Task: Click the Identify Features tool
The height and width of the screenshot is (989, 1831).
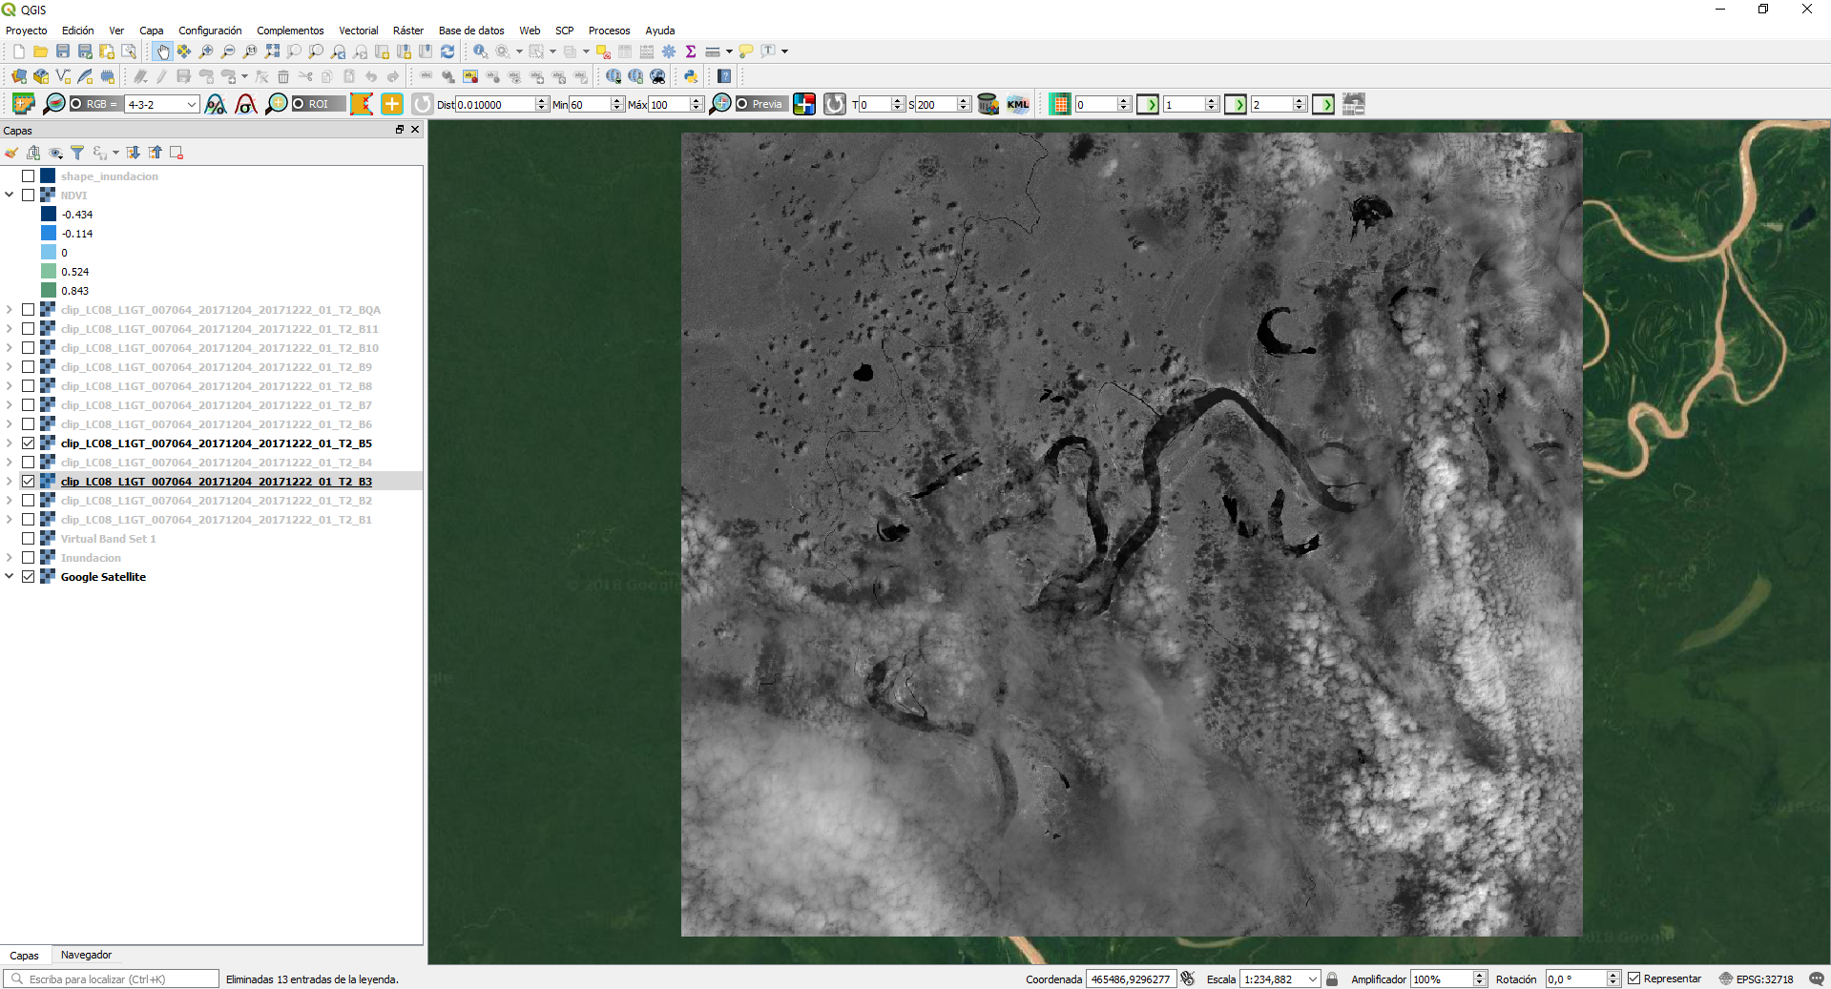Action: (x=481, y=52)
